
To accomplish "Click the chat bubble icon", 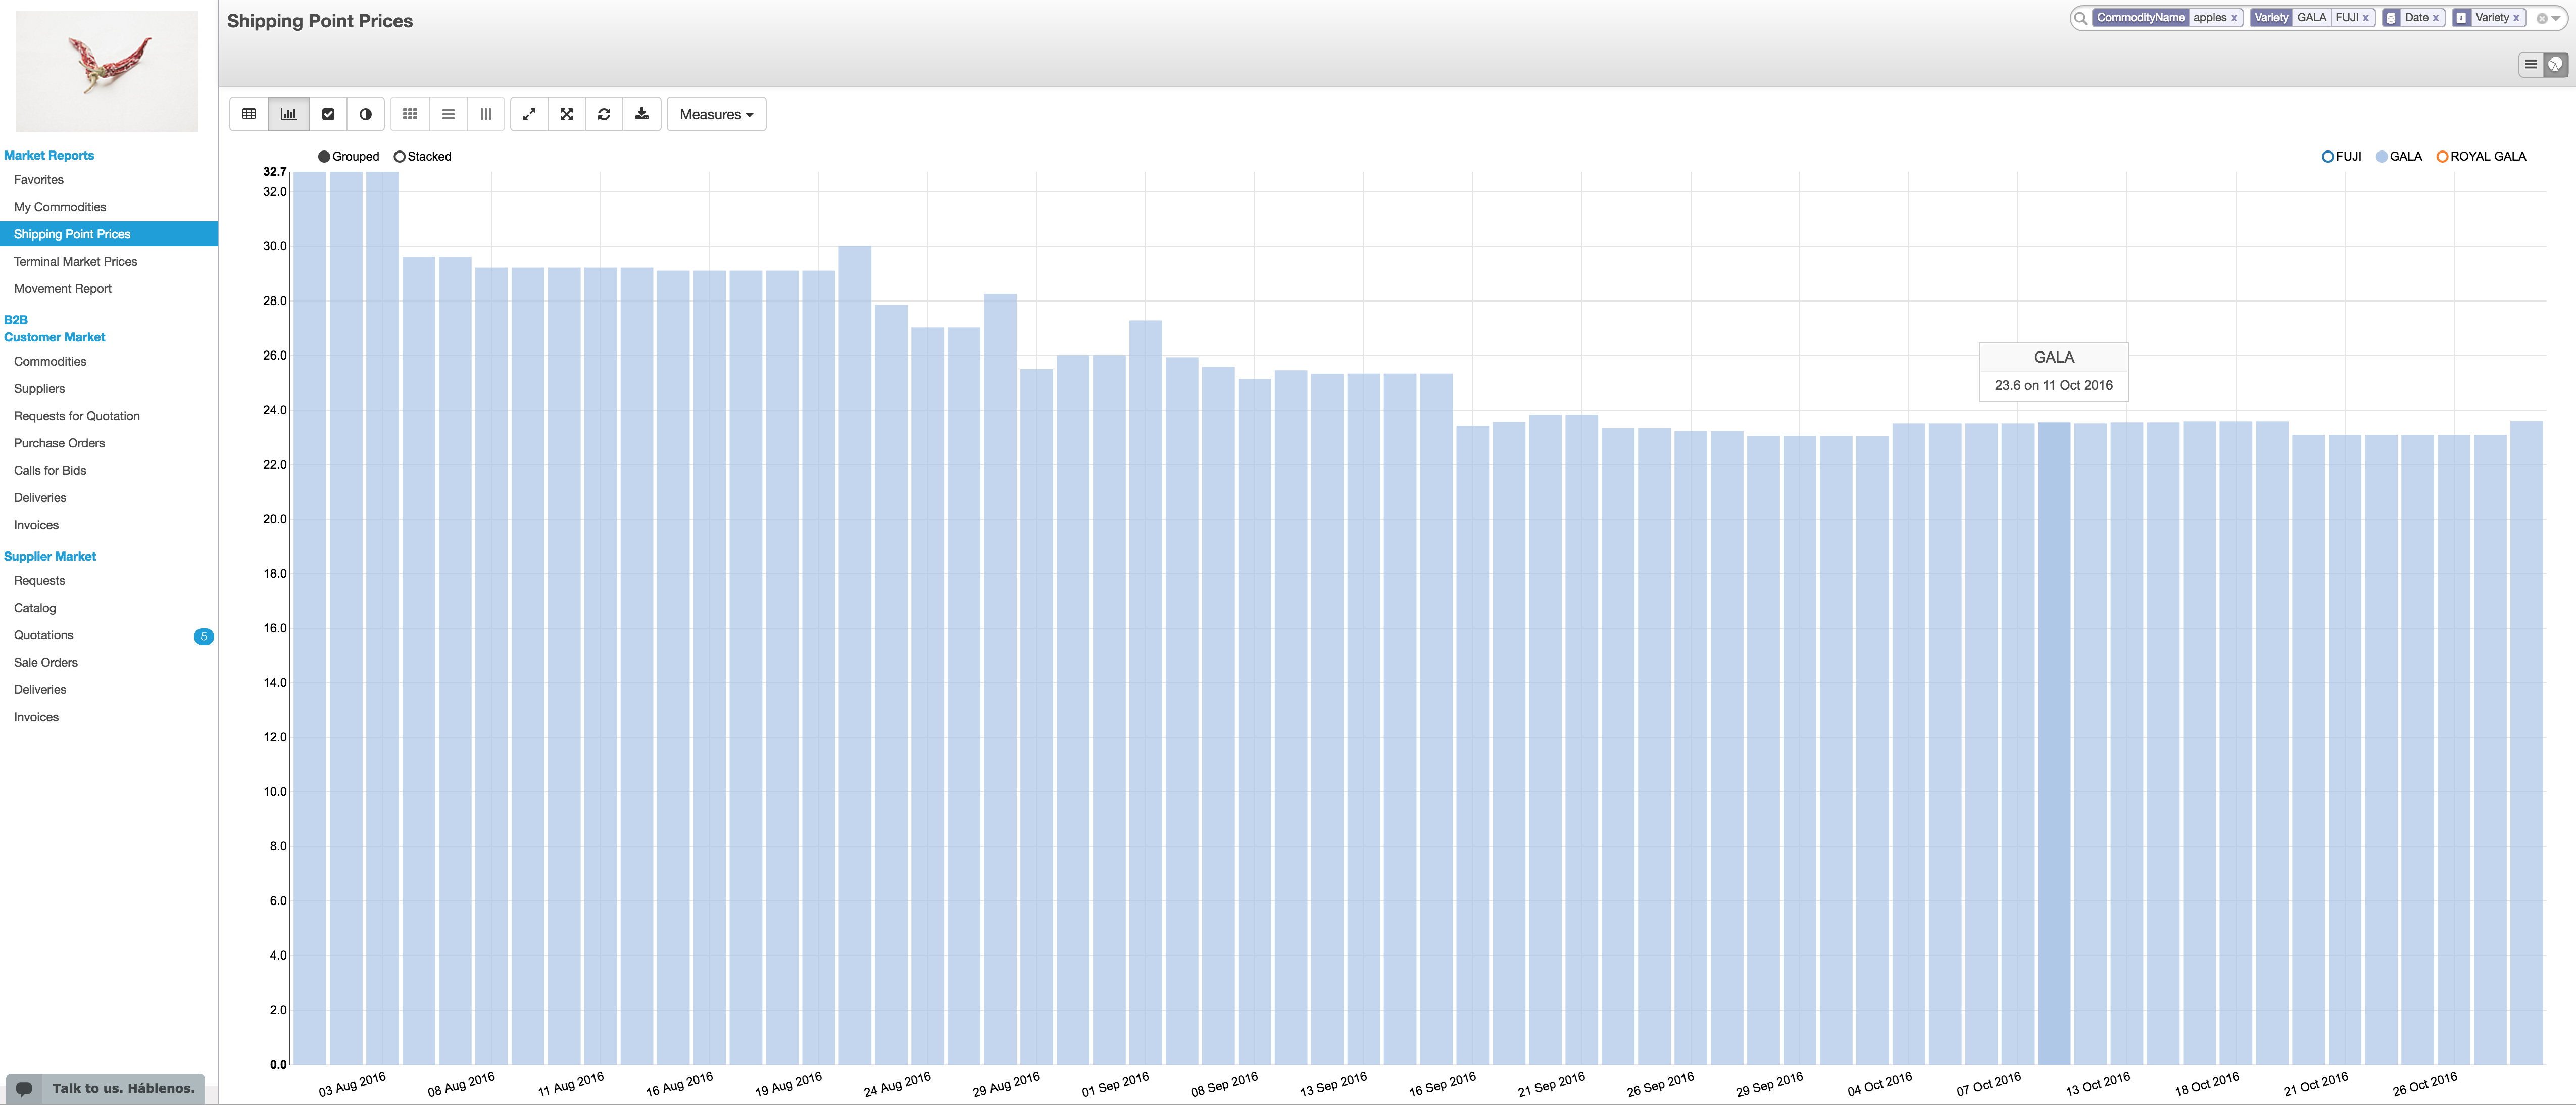I will 25,1088.
